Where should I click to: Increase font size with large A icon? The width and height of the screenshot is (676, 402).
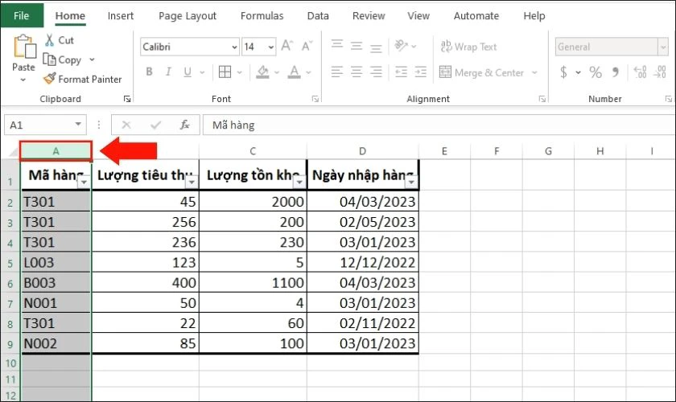point(287,46)
